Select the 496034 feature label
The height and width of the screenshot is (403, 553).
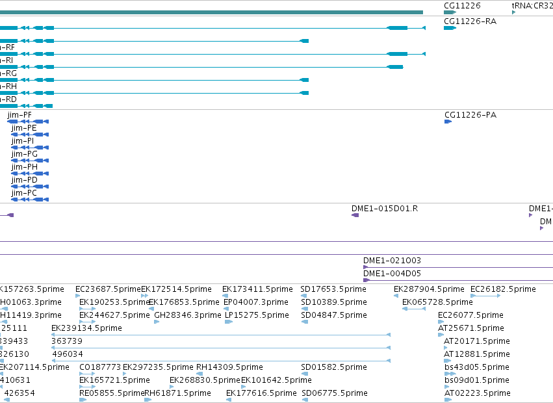coord(68,354)
